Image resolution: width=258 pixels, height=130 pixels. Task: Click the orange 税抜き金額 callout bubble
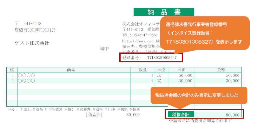coord(199,95)
